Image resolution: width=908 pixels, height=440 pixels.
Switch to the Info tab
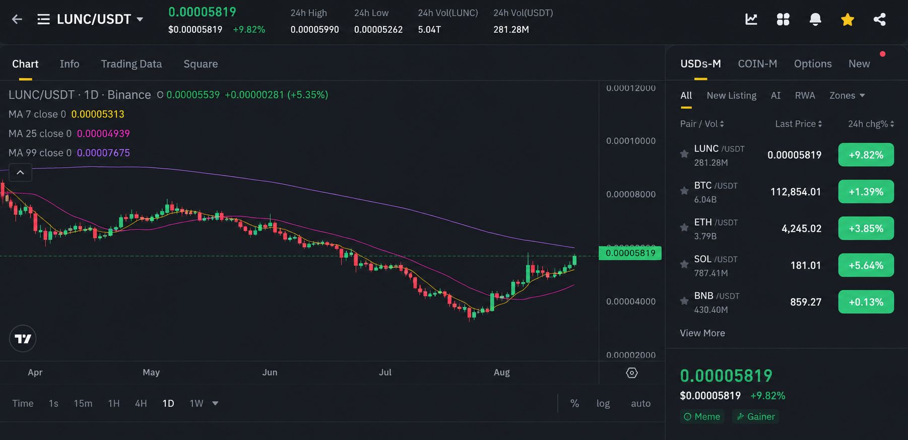click(70, 64)
